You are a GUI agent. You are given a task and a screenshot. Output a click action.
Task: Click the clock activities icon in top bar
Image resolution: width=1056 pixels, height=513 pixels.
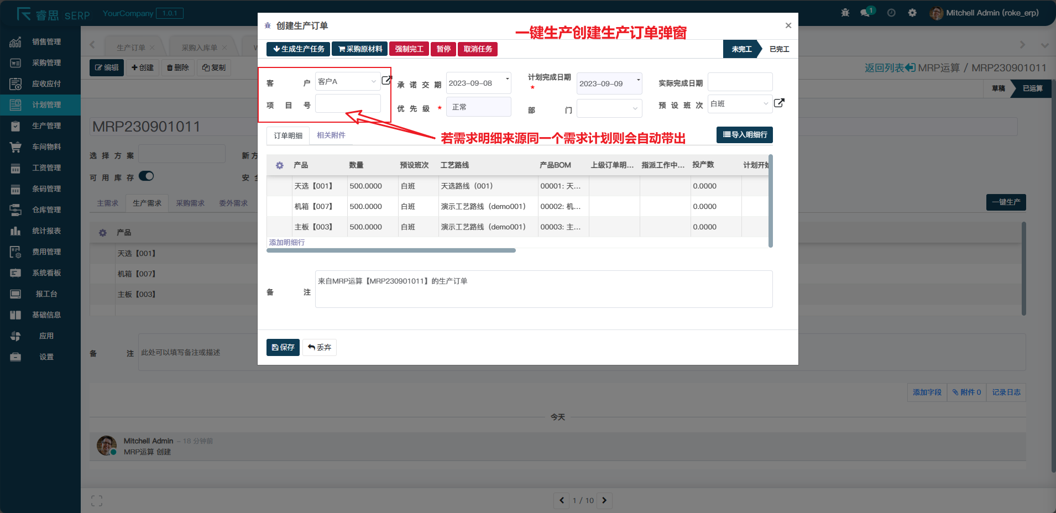coord(891,13)
